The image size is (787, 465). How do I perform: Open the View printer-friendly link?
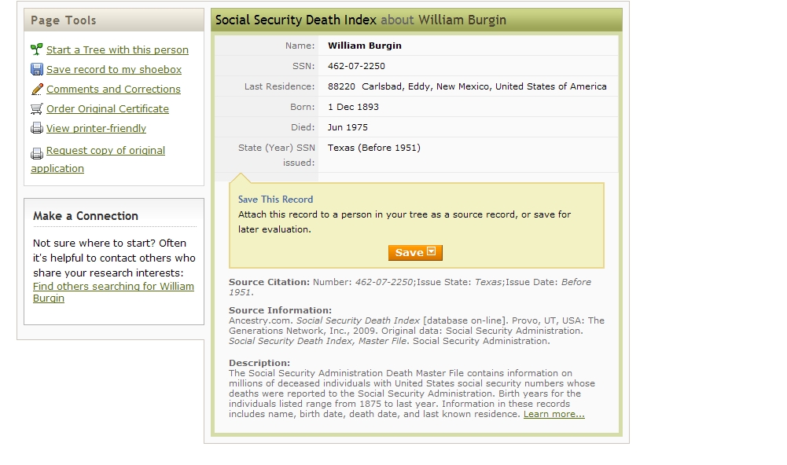tap(96, 128)
